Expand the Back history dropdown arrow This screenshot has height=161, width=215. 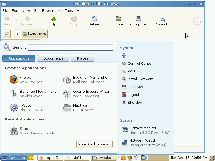16,21
